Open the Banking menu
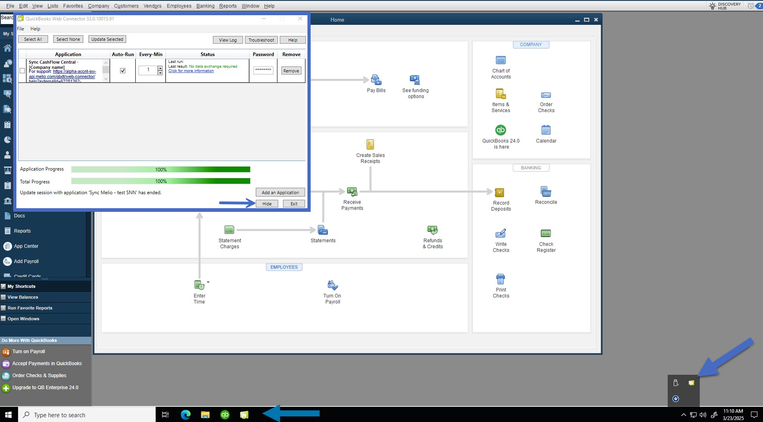763x422 pixels. (205, 6)
